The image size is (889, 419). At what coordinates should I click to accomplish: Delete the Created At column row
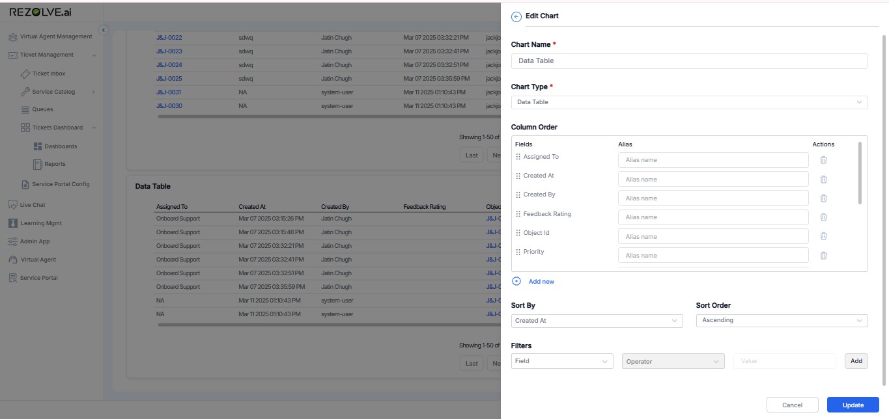coord(823,179)
